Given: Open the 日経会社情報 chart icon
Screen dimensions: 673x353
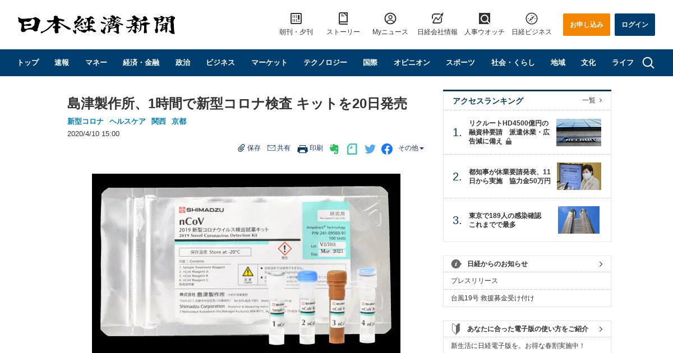Looking at the screenshot, I should point(437,18).
